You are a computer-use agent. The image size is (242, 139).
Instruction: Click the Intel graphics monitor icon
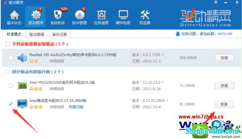tap(22, 104)
